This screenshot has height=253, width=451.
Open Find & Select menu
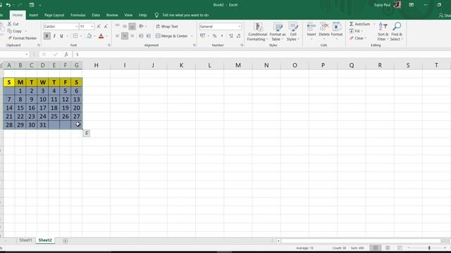coord(397,32)
